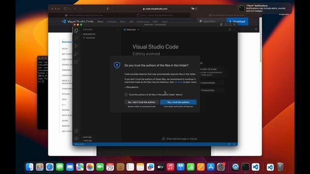Click the editor more actions ellipsis
310x174 pixels.
point(234,29)
